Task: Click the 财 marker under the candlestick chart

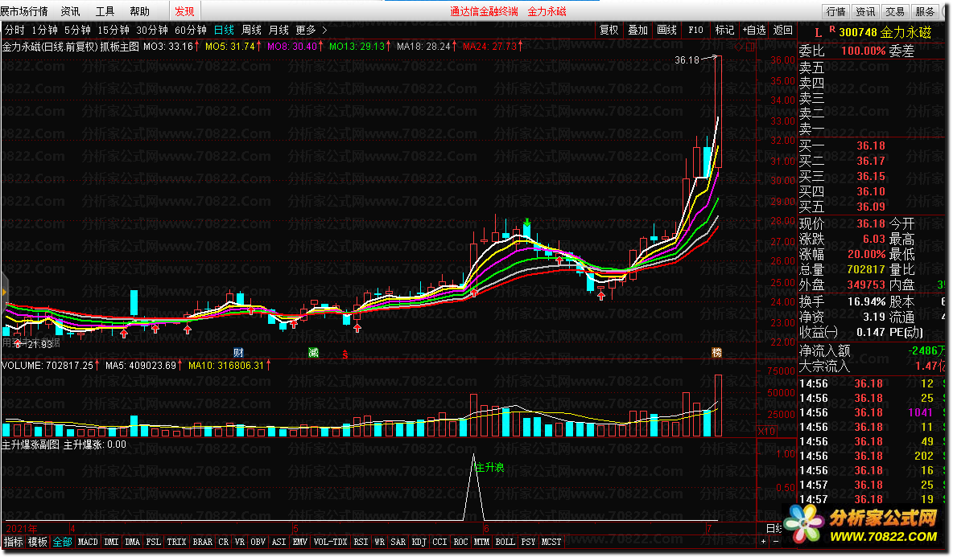Action: [238, 353]
